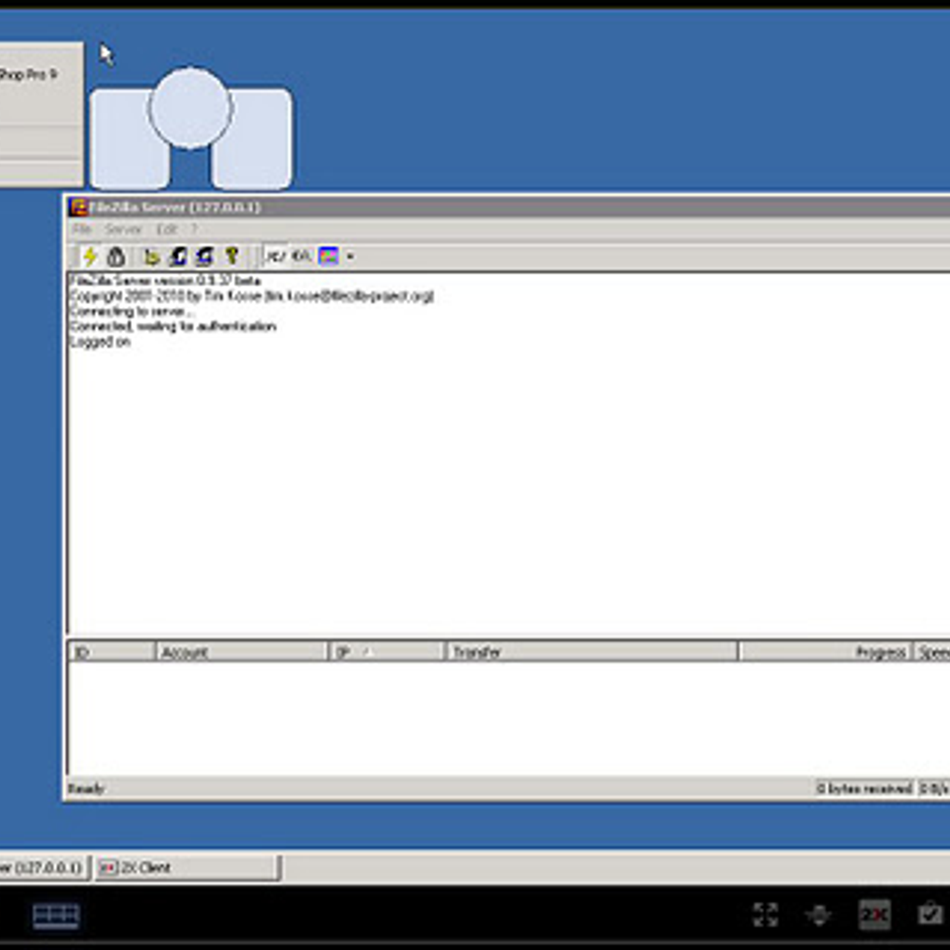Viewport: 950px width, 950px height.
Task: Click the 'Ready' status bar text
Action: coord(86,789)
